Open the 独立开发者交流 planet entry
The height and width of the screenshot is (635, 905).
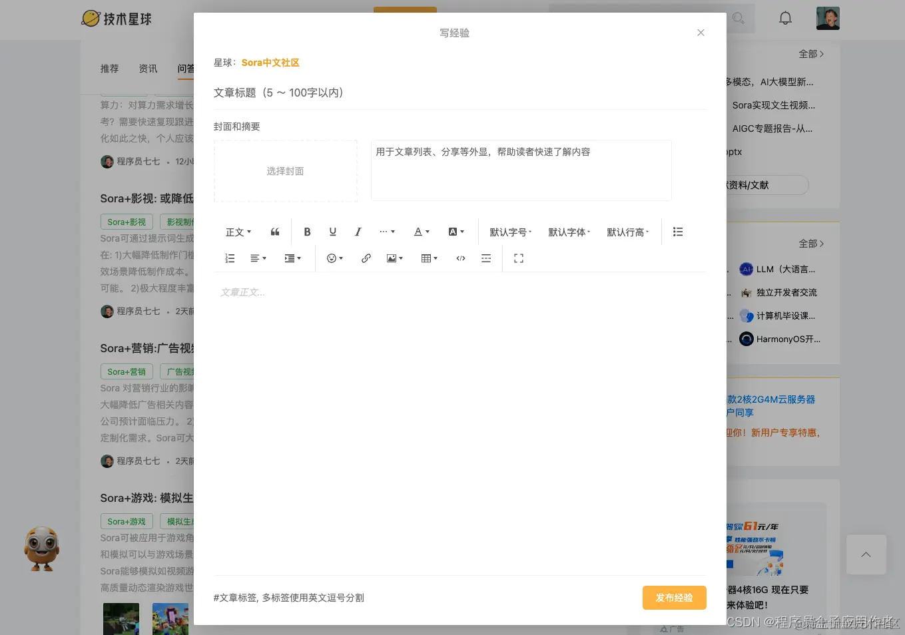click(778, 292)
